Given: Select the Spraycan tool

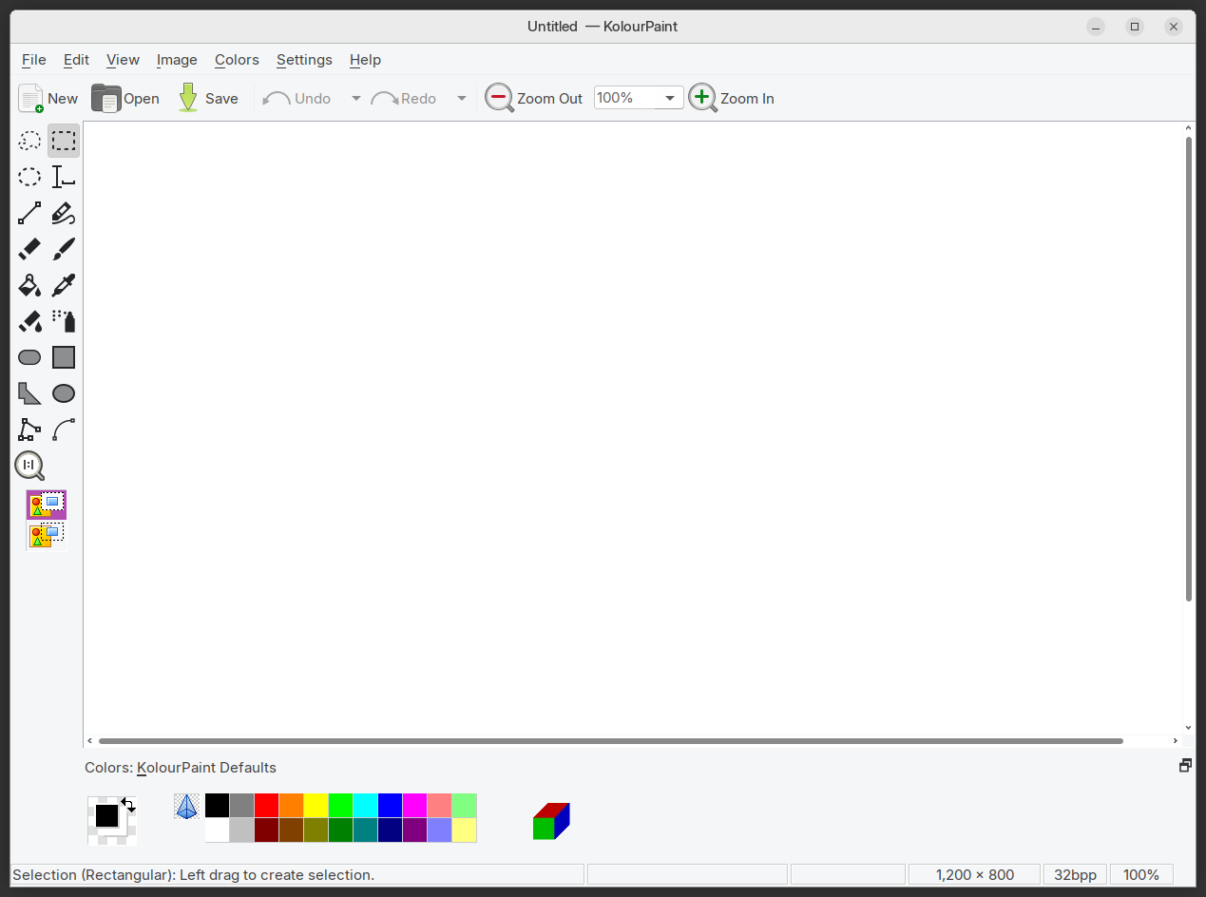Looking at the screenshot, I should [x=64, y=321].
